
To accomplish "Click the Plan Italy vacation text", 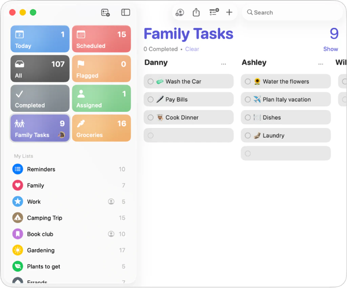I will point(287,100).
